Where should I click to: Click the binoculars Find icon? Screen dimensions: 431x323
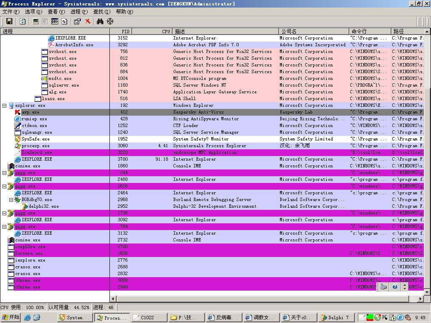tap(100, 21)
